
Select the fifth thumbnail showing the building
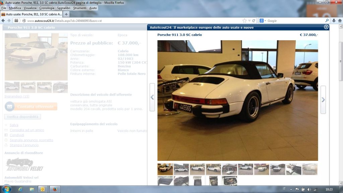[x=229, y=169]
